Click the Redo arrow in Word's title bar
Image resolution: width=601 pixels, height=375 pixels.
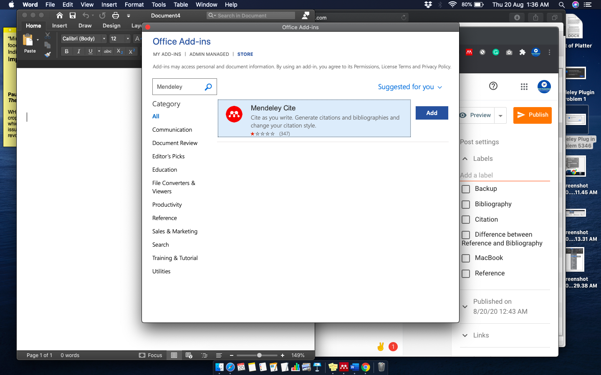click(x=102, y=15)
